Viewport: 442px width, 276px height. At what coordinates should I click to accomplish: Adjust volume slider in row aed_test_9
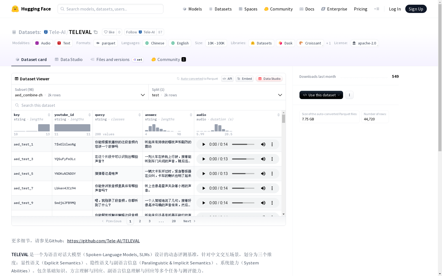(x=243, y=203)
